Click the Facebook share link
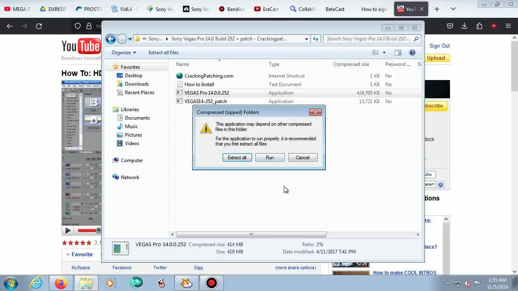This screenshot has width=518, height=291. (x=122, y=268)
